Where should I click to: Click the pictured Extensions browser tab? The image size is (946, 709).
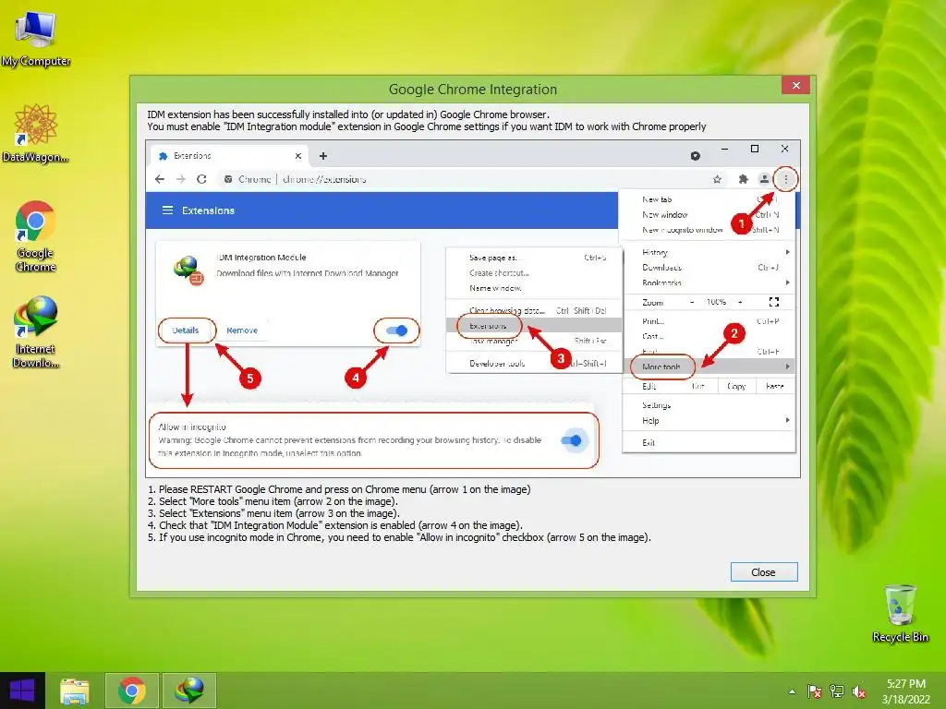point(229,156)
